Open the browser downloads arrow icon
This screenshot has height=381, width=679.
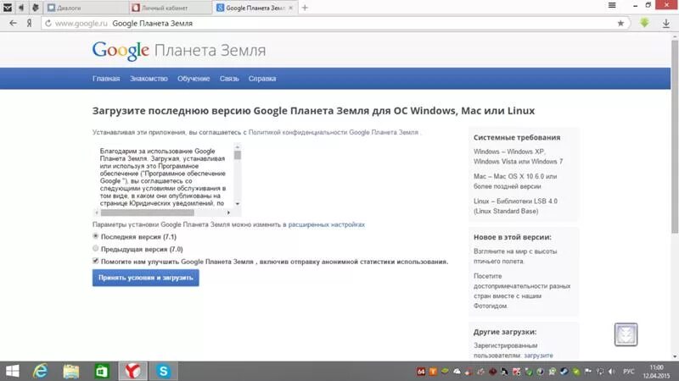click(666, 24)
